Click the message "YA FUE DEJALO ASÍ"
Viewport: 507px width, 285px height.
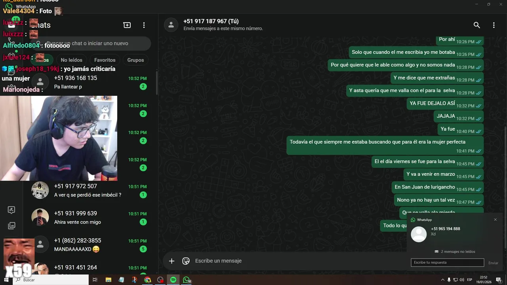445,104
